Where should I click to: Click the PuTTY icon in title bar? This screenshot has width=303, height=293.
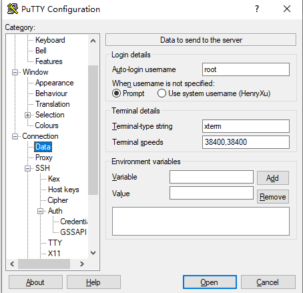point(13,9)
